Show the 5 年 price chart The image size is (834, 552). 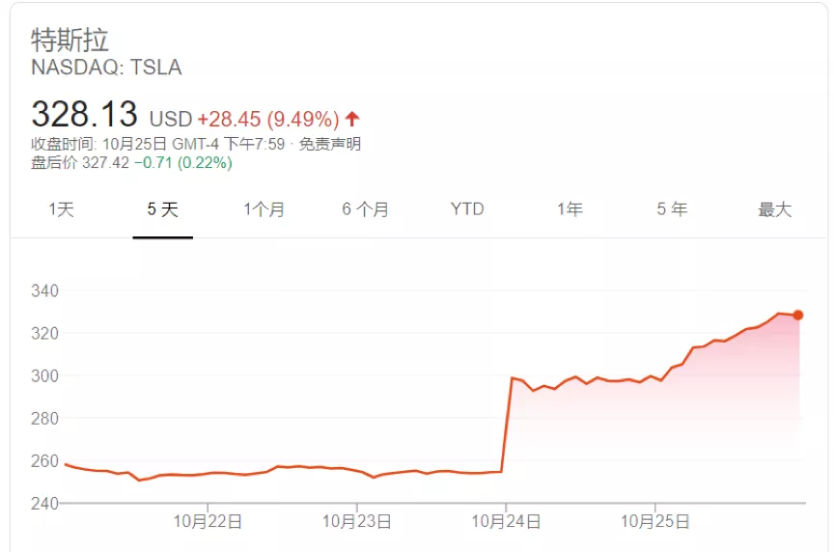pos(672,209)
